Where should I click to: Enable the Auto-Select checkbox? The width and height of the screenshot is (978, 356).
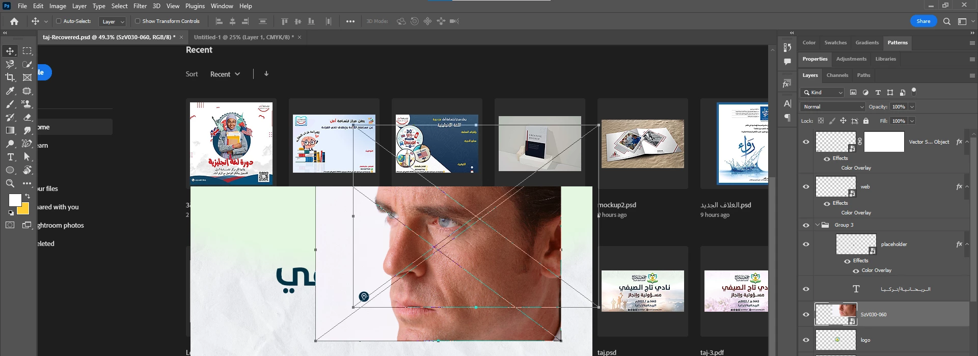[59, 21]
